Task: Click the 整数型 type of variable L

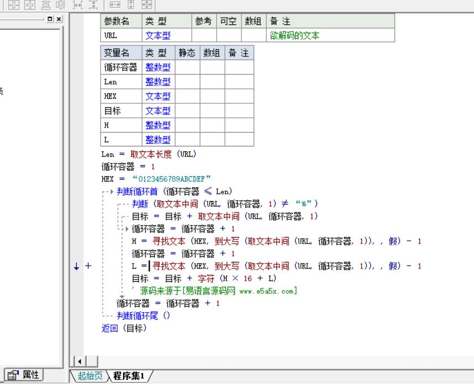Action: [x=158, y=140]
